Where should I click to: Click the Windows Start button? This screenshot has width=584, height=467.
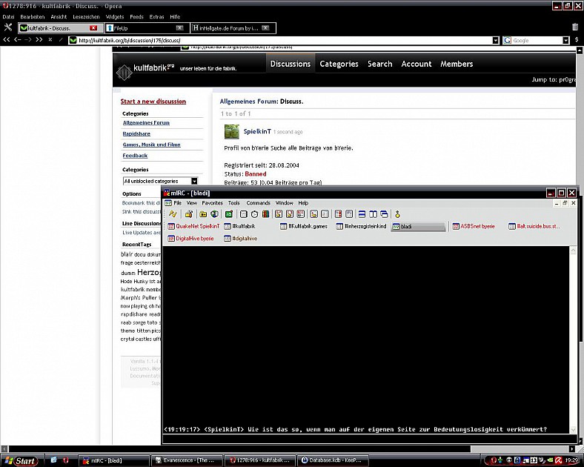(21, 460)
